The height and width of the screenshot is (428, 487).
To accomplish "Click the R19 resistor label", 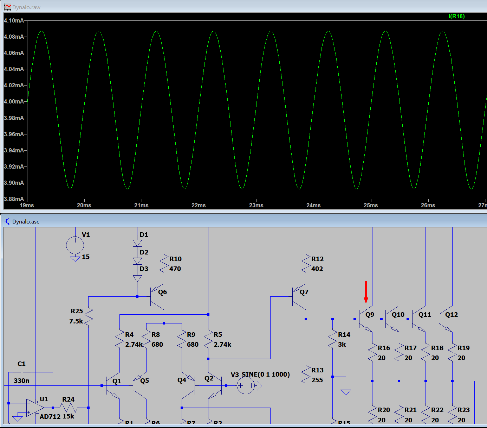I will pos(464,348).
